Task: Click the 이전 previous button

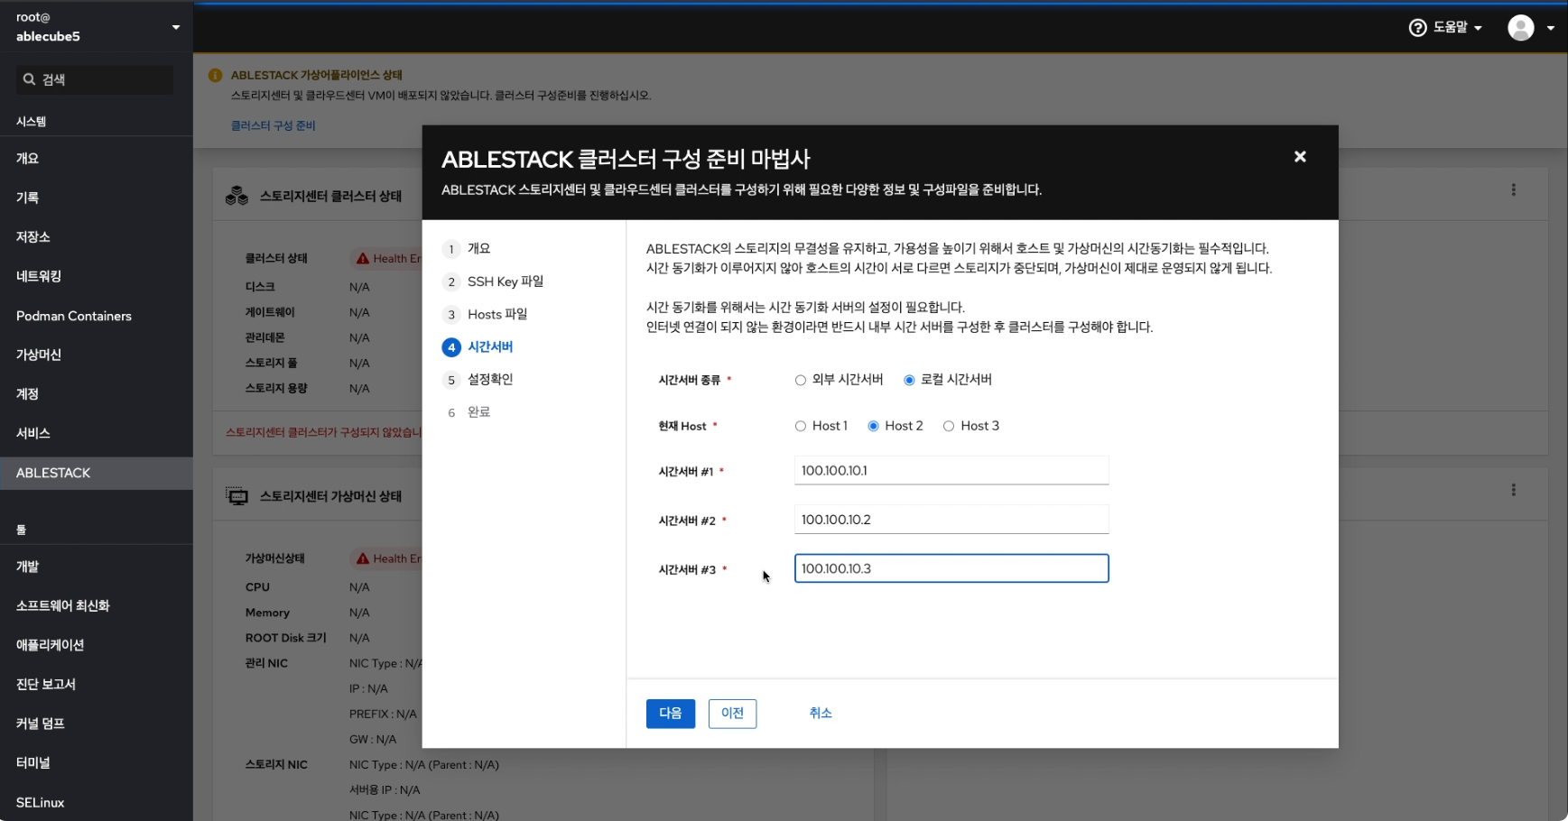Action: (732, 714)
